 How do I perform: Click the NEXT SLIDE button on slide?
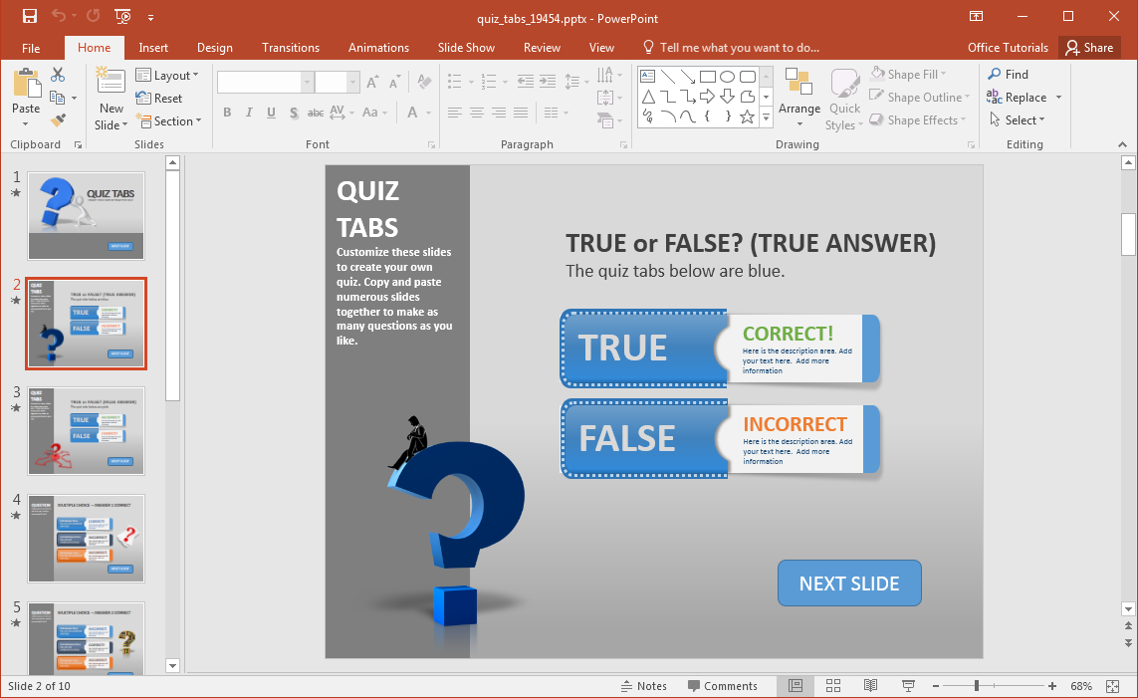pos(849,583)
